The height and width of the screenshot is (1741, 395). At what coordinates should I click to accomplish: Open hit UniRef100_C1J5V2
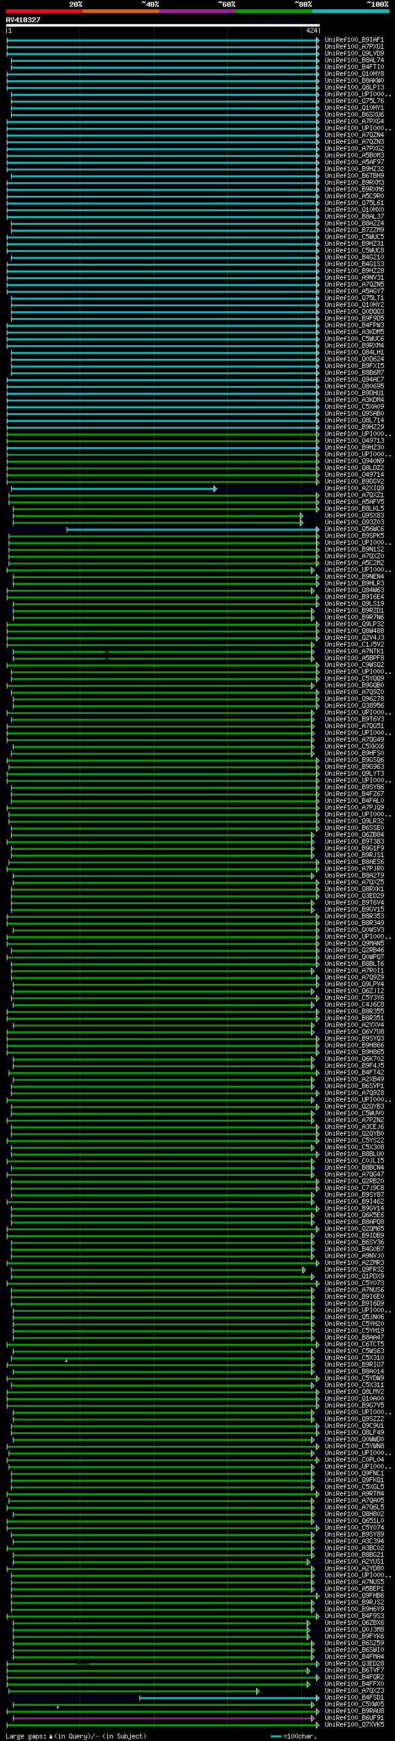[354, 645]
